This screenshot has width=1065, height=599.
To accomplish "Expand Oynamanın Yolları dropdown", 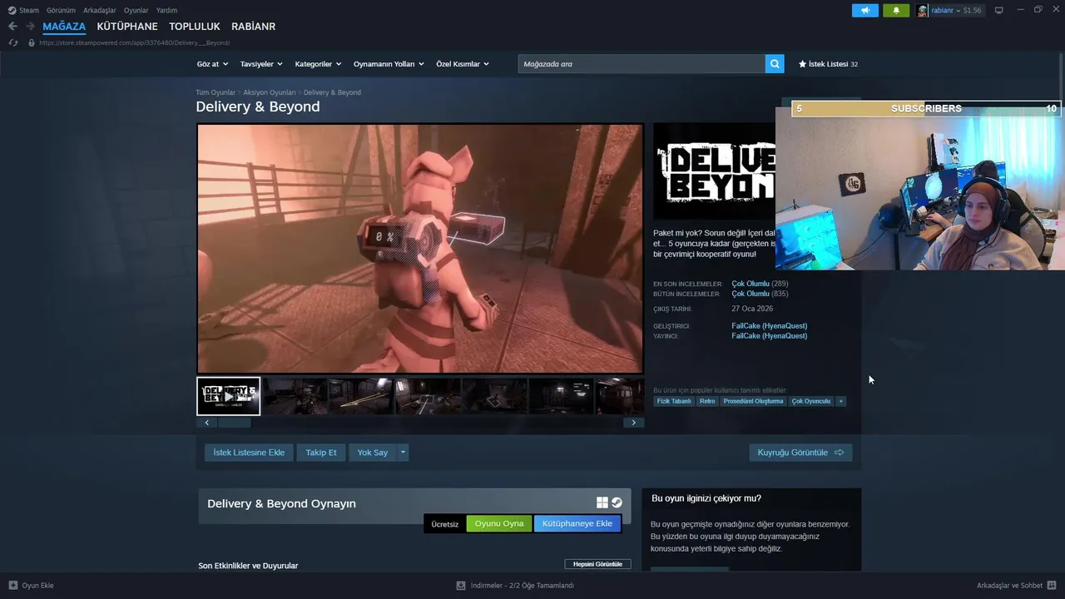I will 389,64.
